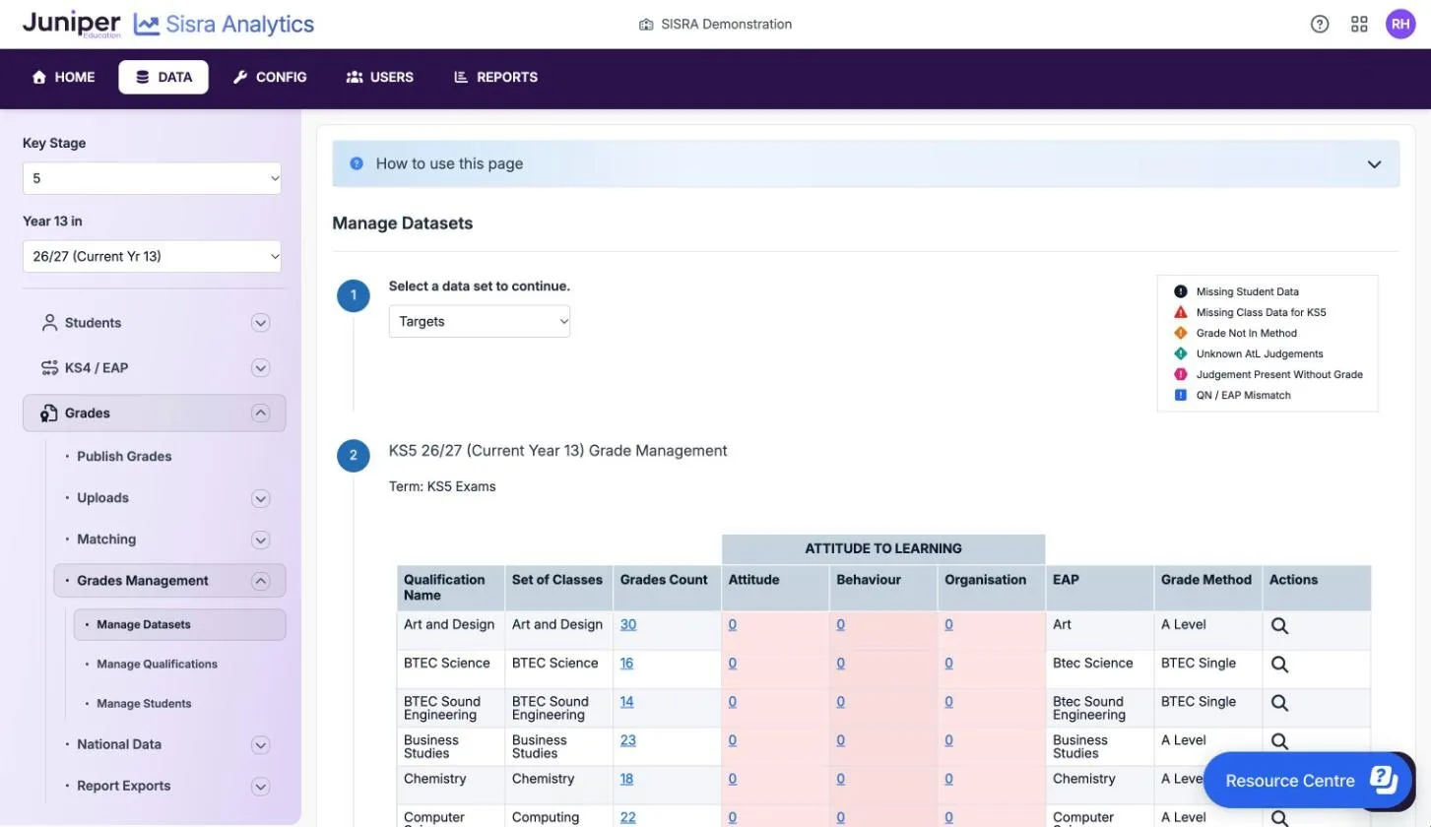Image resolution: width=1431 pixels, height=827 pixels.
Task: Click the Juniper Sisra Analytics logo
Action: (x=168, y=24)
